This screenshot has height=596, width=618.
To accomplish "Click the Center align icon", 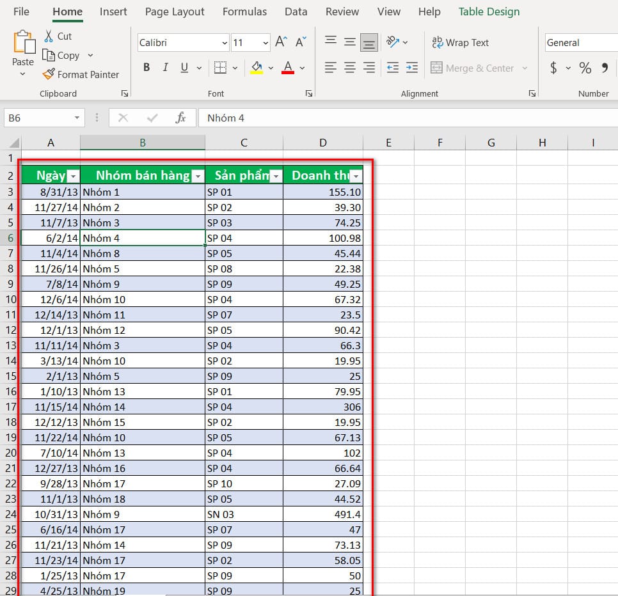I will click(x=350, y=68).
